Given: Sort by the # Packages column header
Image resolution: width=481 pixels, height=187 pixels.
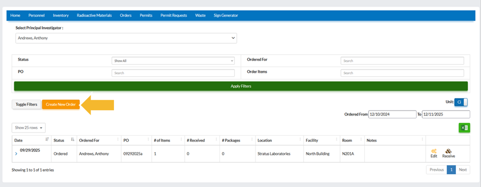Looking at the screenshot, I should pyautogui.click(x=237, y=140).
